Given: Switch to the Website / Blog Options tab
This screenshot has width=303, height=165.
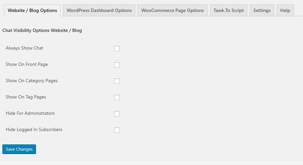Looking at the screenshot, I should click(x=32, y=10).
